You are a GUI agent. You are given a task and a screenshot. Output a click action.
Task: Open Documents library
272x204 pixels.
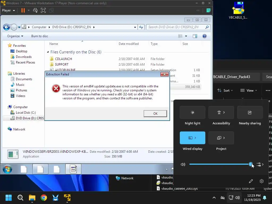[x=24, y=79]
